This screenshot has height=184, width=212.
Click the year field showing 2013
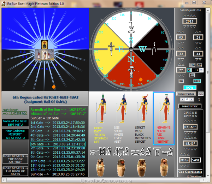[189, 21]
